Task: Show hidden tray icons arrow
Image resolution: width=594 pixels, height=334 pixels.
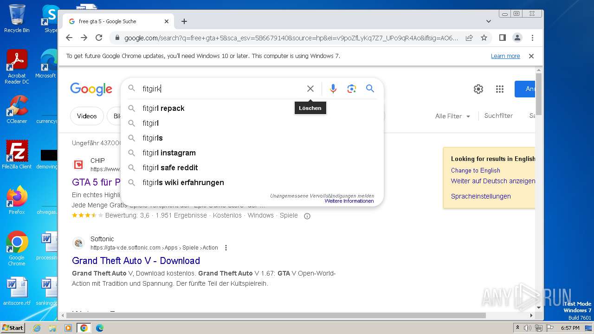Action: (517, 328)
